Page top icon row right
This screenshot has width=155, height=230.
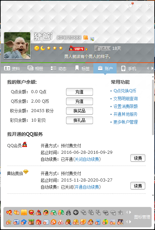pos(130,212)
